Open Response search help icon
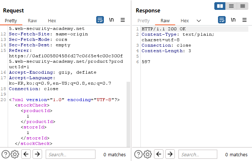 [x=138, y=154]
